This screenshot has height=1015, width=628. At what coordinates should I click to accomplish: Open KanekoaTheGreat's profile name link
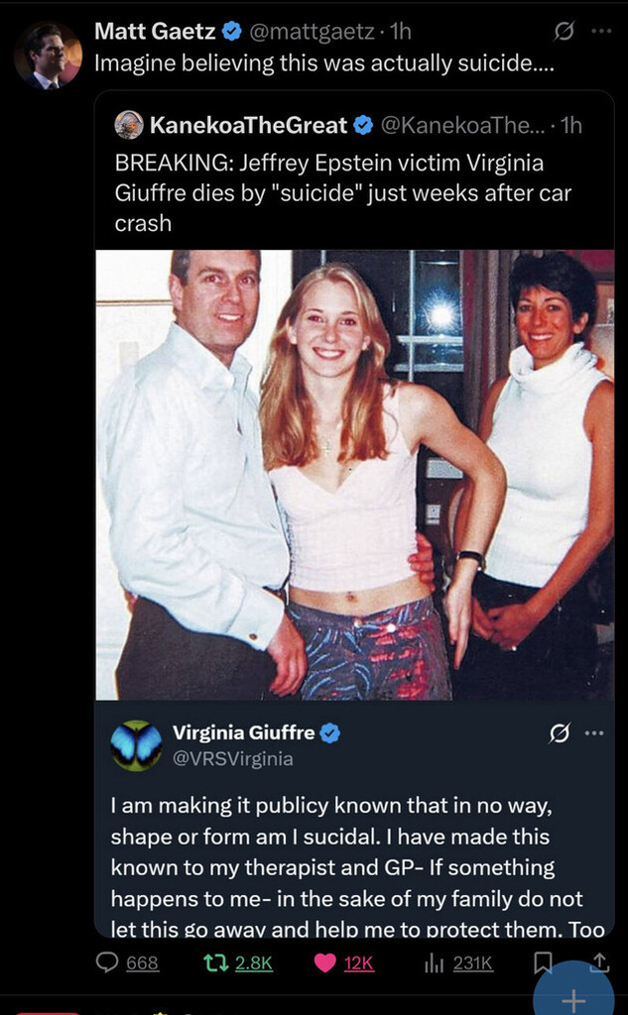point(249,125)
